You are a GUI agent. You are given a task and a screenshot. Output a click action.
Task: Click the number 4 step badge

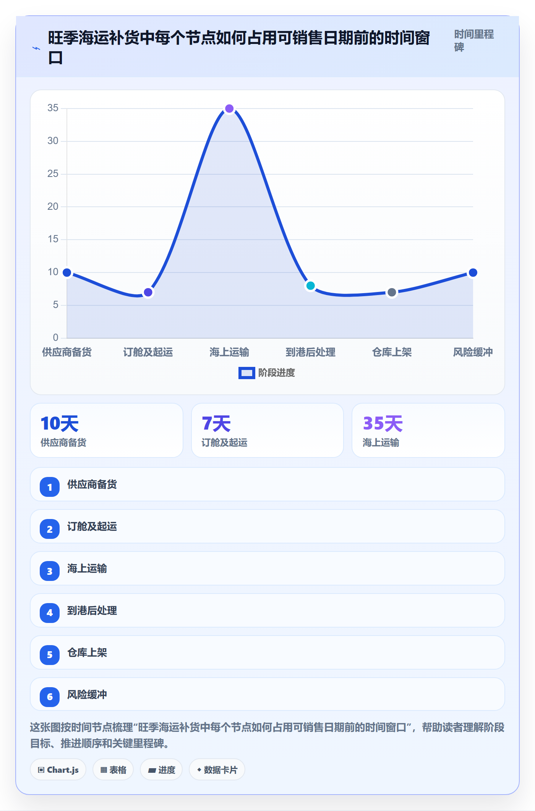coord(50,613)
